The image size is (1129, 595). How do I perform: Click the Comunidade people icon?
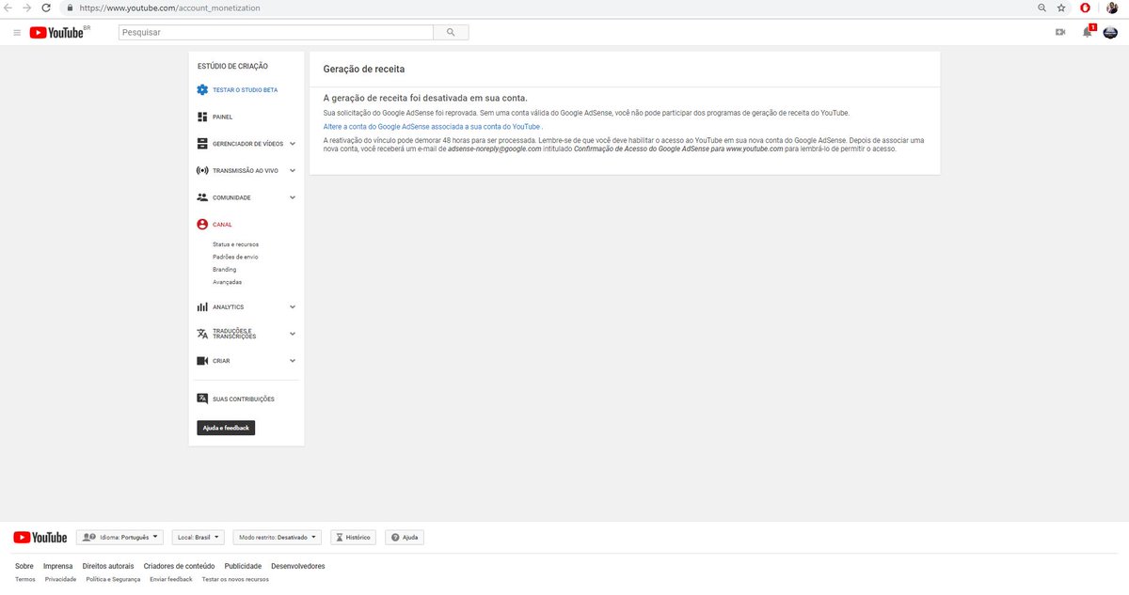202,197
